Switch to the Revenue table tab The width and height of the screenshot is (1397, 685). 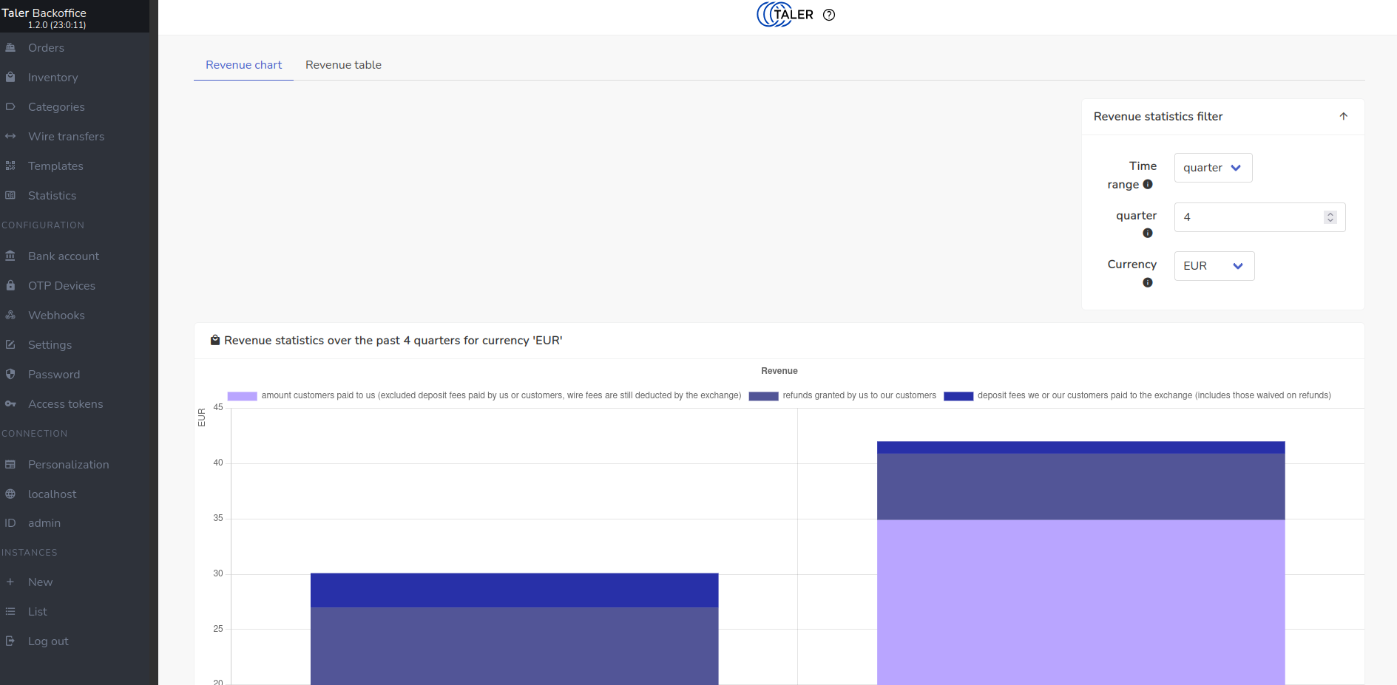point(343,65)
